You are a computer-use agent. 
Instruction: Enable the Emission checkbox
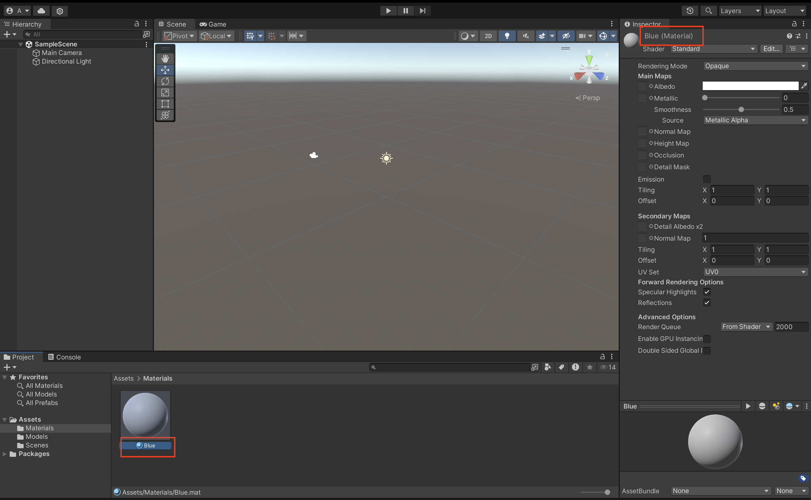point(706,179)
